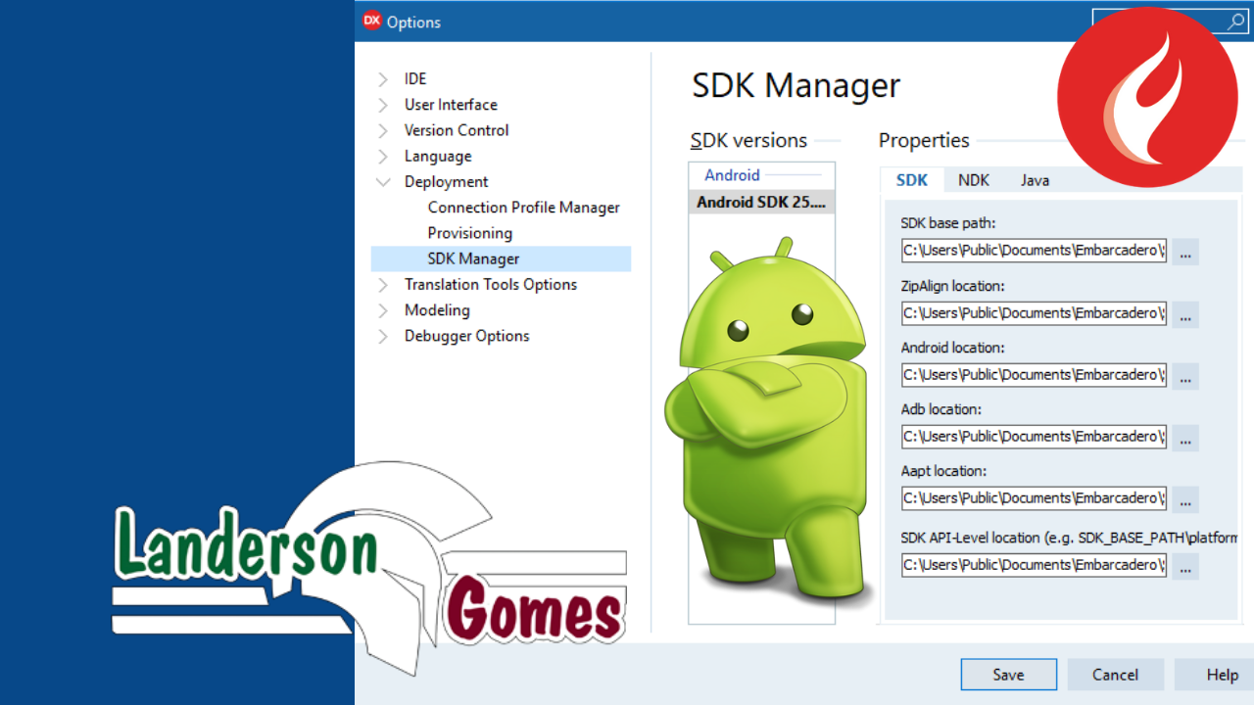Click the search magnifier icon in title bar

tap(1235, 22)
